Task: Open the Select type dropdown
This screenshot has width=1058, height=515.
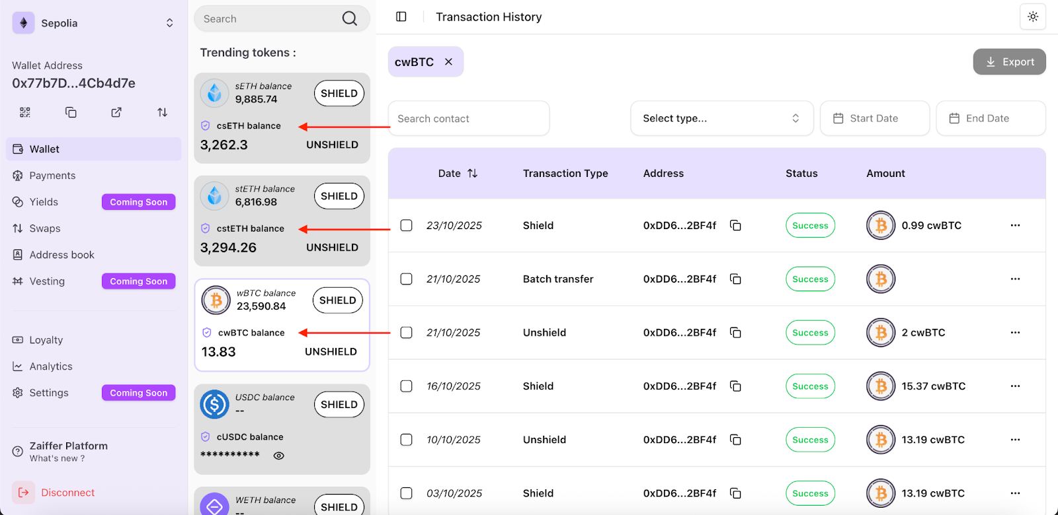Action: (721, 118)
